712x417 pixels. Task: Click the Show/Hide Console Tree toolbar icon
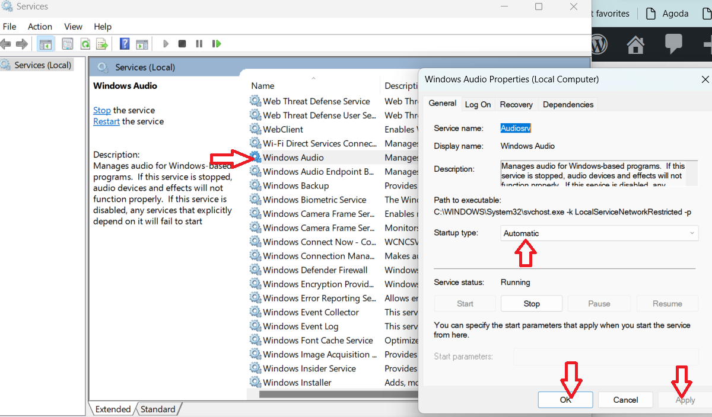tap(44, 44)
